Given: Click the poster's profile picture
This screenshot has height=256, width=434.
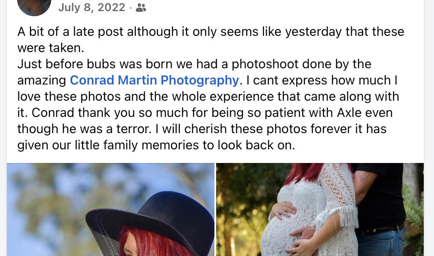Looking at the screenshot, I should tap(34, 6).
